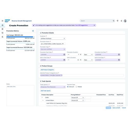This screenshot has width=128, height=128.
Task: Collapse the Coffee tree row
Action: pos(42,98)
